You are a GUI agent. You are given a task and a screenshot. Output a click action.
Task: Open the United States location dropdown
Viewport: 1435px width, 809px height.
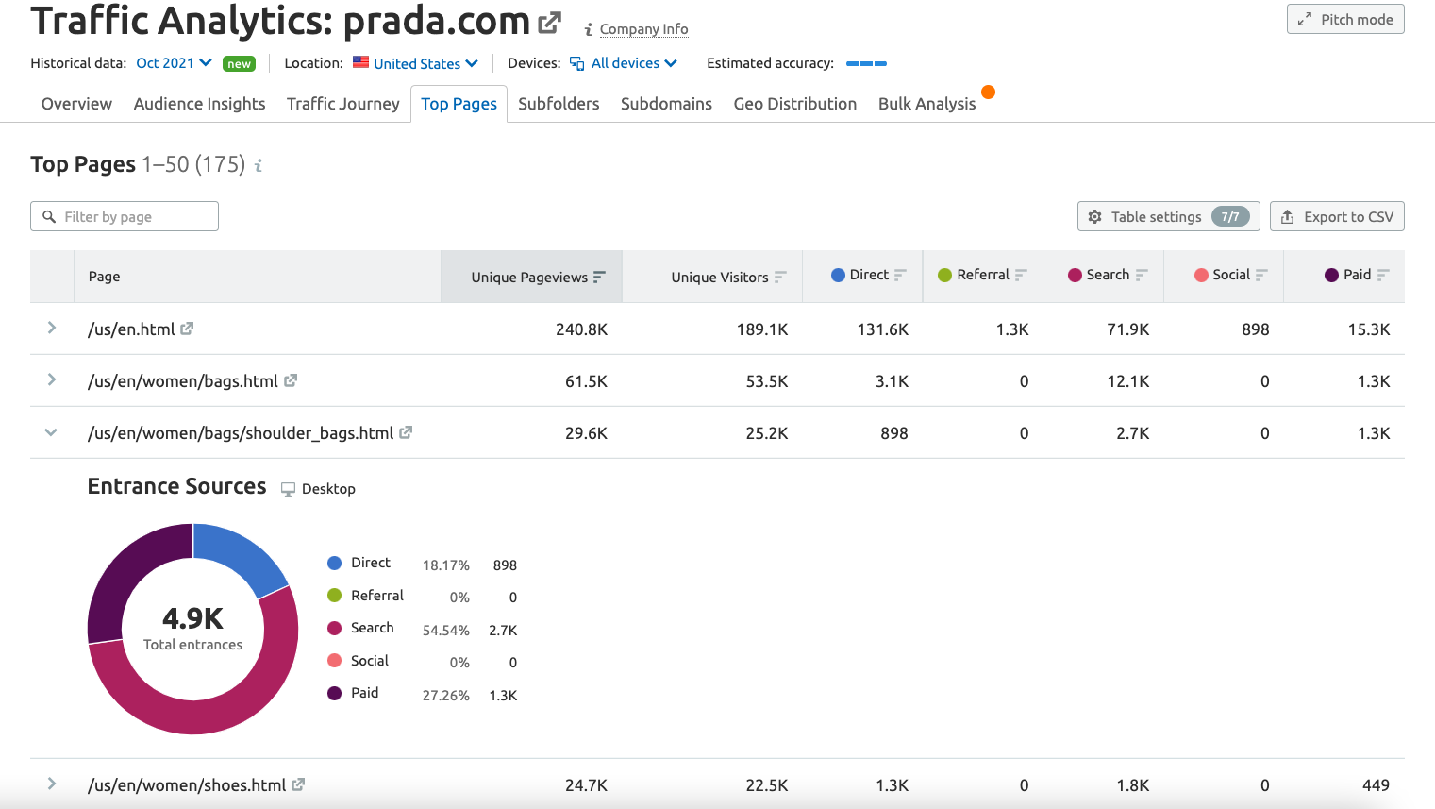425,63
